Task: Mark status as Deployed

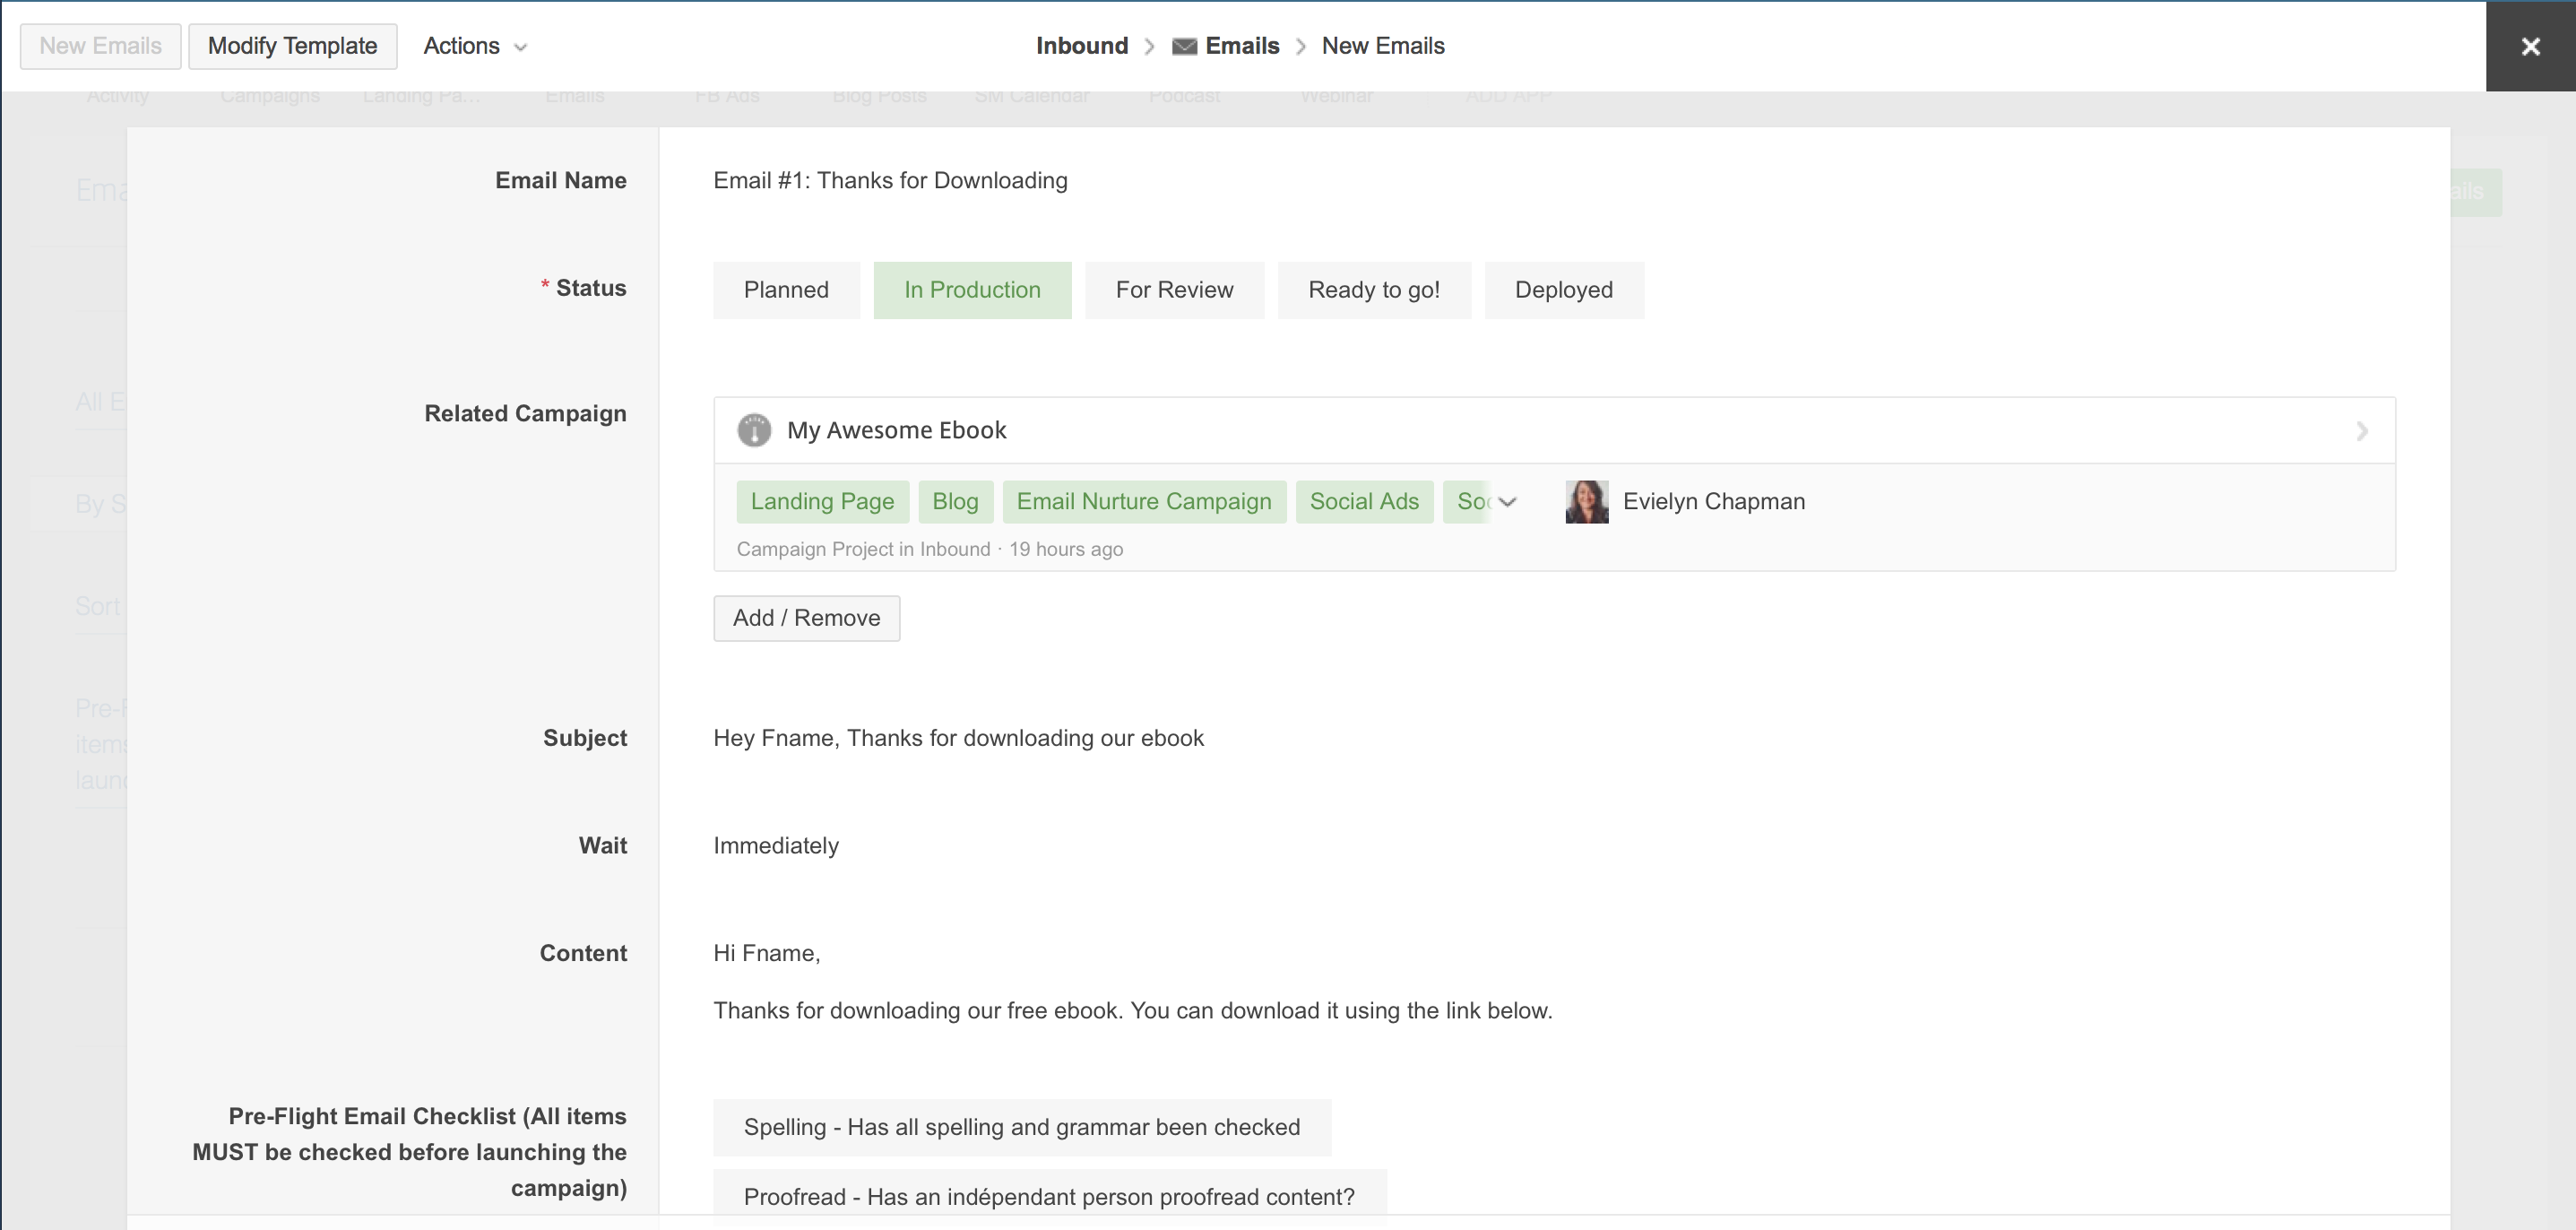Action: point(1563,290)
